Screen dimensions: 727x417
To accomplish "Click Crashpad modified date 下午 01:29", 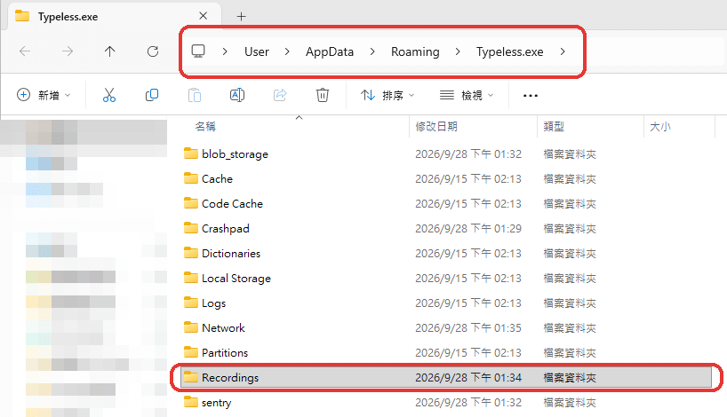I will click(x=468, y=229).
